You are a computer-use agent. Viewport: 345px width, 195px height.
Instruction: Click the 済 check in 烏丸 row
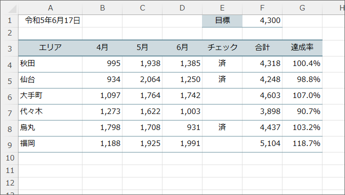[x=222, y=128]
